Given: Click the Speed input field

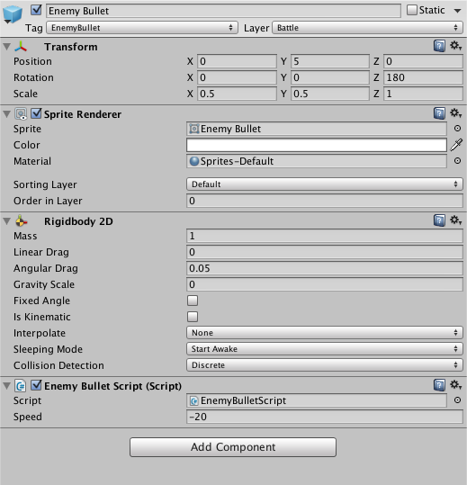Looking at the screenshot, I should [325, 417].
